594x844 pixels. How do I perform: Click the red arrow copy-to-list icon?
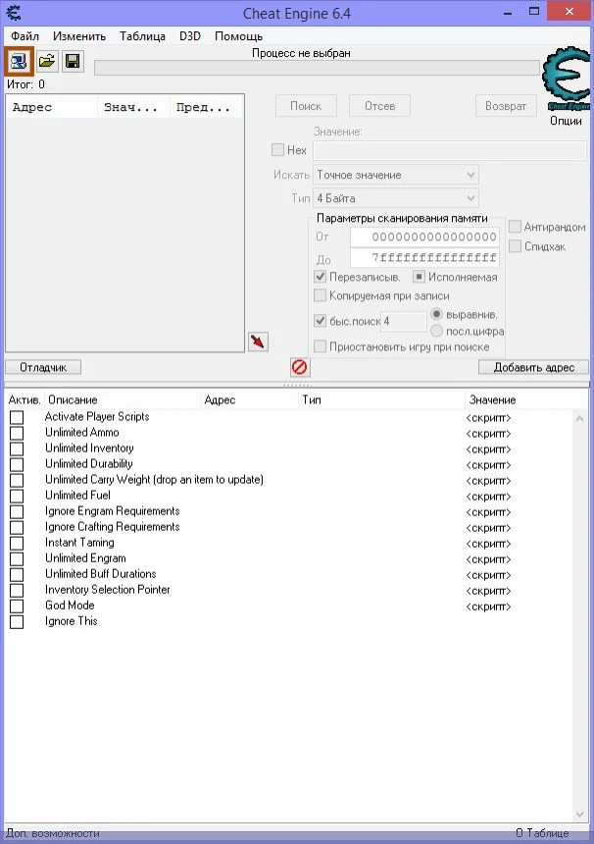click(258, 342)
